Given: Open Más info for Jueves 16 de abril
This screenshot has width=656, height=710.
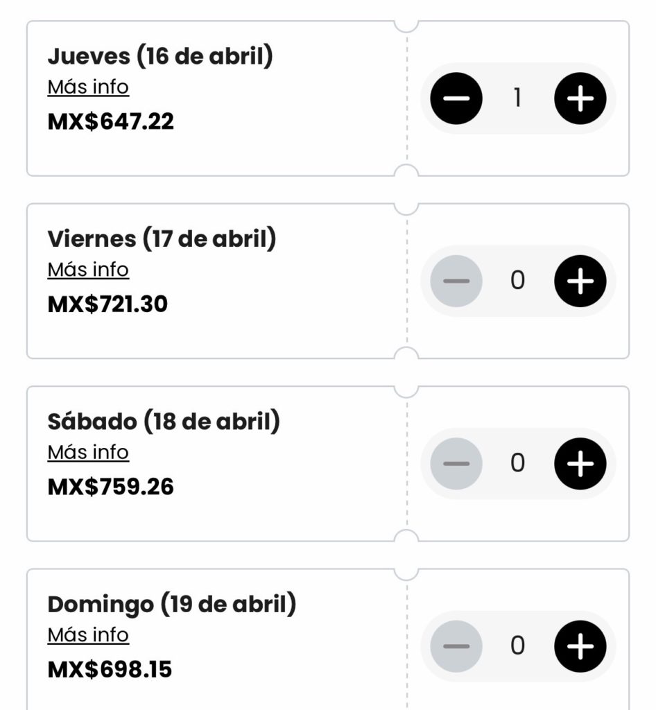Looking at the screenshot, I should pyautogui.click(x=88, y=87).
